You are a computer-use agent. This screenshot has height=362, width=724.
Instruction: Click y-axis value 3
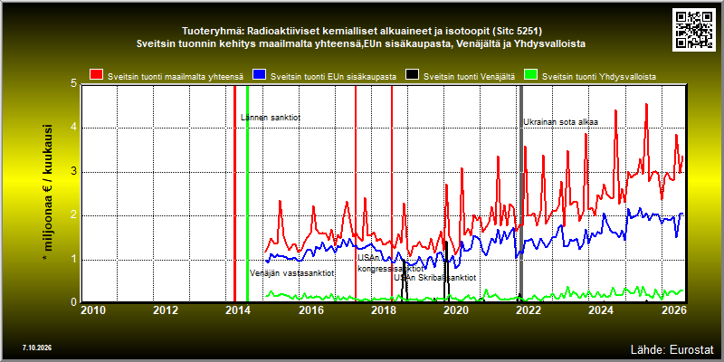tap(73, 172)
